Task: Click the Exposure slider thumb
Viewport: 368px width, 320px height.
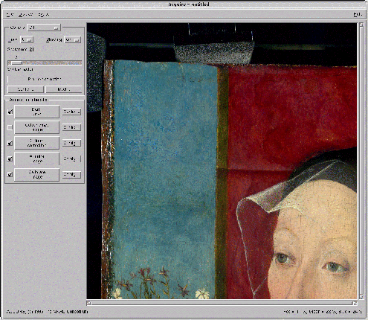Action: 16,63
